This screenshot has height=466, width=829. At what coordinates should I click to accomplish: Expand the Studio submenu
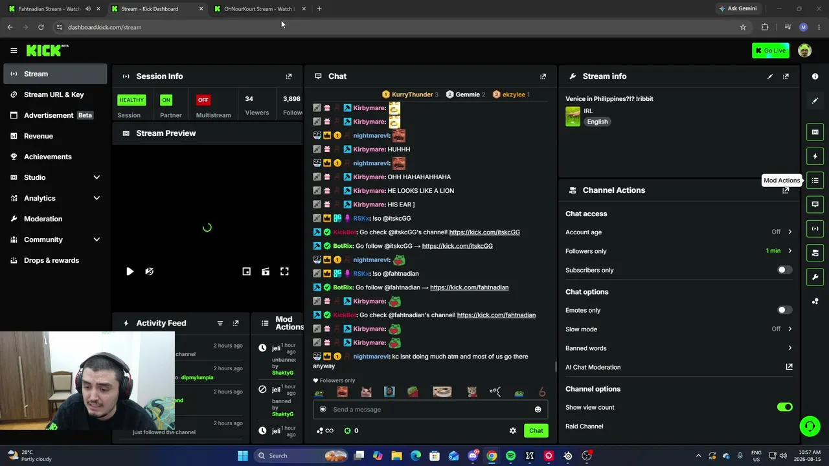point(97,177)
